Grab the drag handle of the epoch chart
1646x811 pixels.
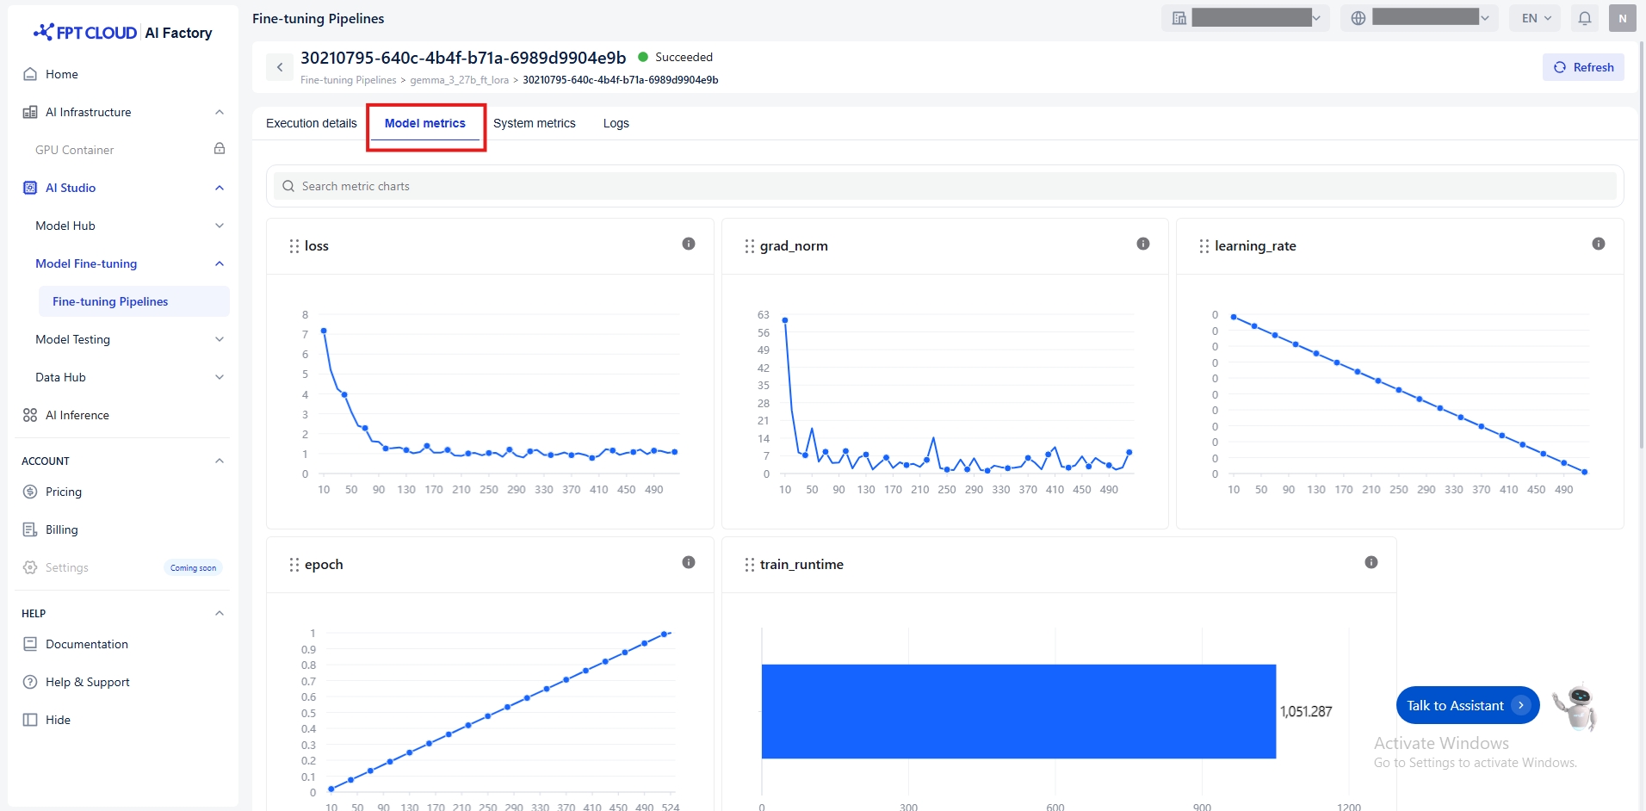294,565
